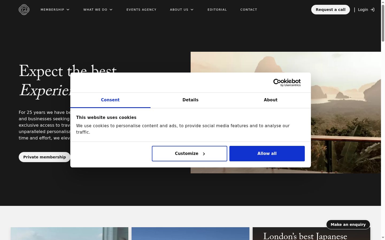Click the Customize button's chevron arrow
Image resolution: width=385 pixels, height=240 pixels.
[x=204, y=154]
